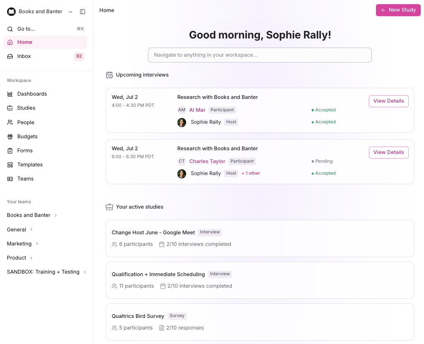Click the plus icon on New Study

pos(383,10)
